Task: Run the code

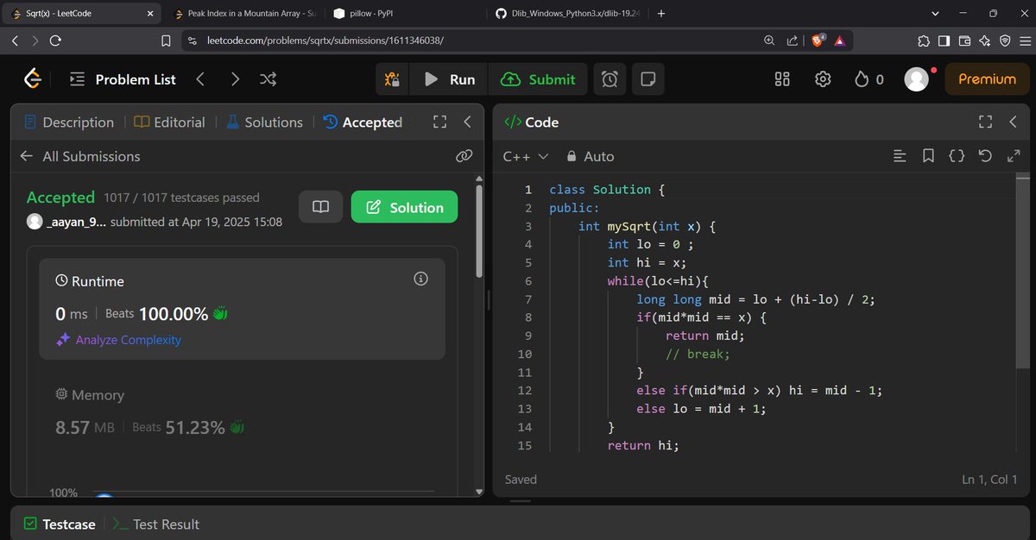Action: click(x=449, y=79)
